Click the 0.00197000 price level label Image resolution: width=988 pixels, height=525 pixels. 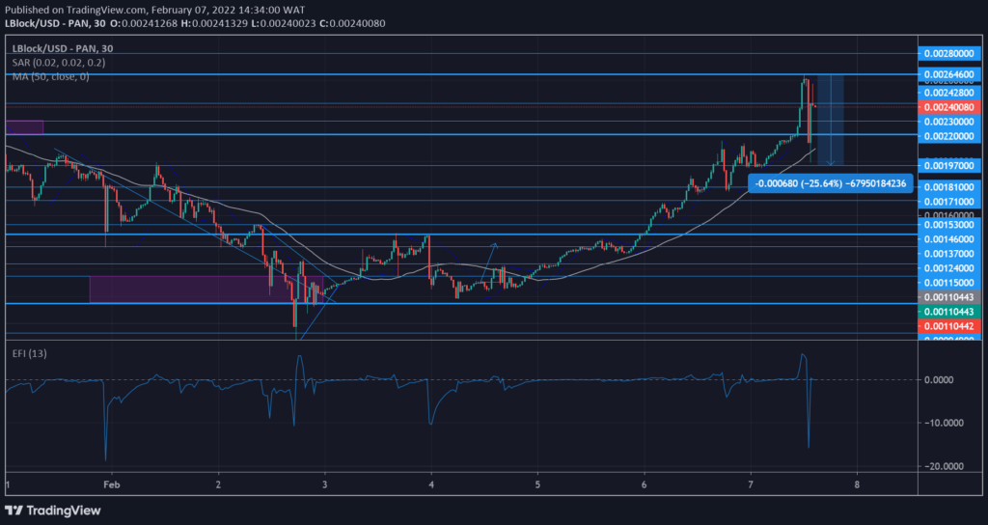pyautogui.click(x=948, y=166)
